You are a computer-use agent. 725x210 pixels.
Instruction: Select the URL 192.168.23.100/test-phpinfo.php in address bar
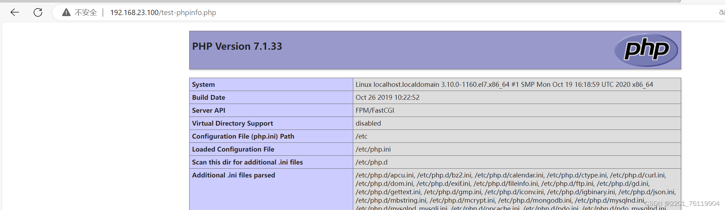(163, 13)
